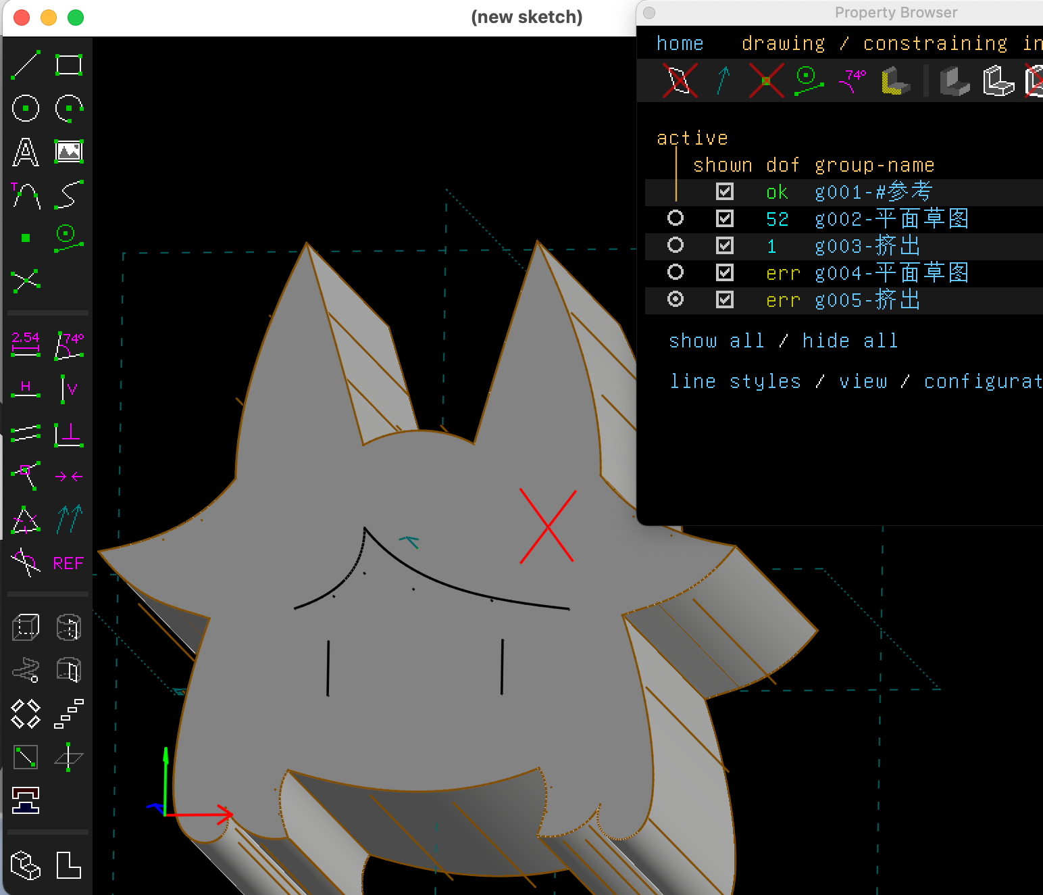Image resolution: width=1043 pixels, height=895 pixels.
Task: Uncheck shown box for g004 group
Action: point(725,272)
